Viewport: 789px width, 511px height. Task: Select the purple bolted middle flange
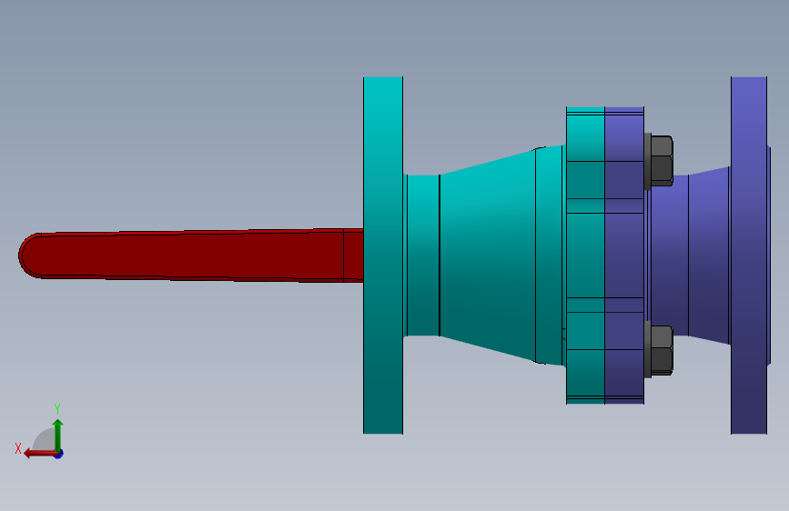click(x=624, y=255)
